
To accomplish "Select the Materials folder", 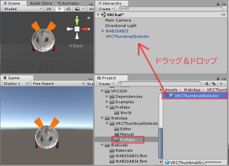I will click(x=121, y=150).
